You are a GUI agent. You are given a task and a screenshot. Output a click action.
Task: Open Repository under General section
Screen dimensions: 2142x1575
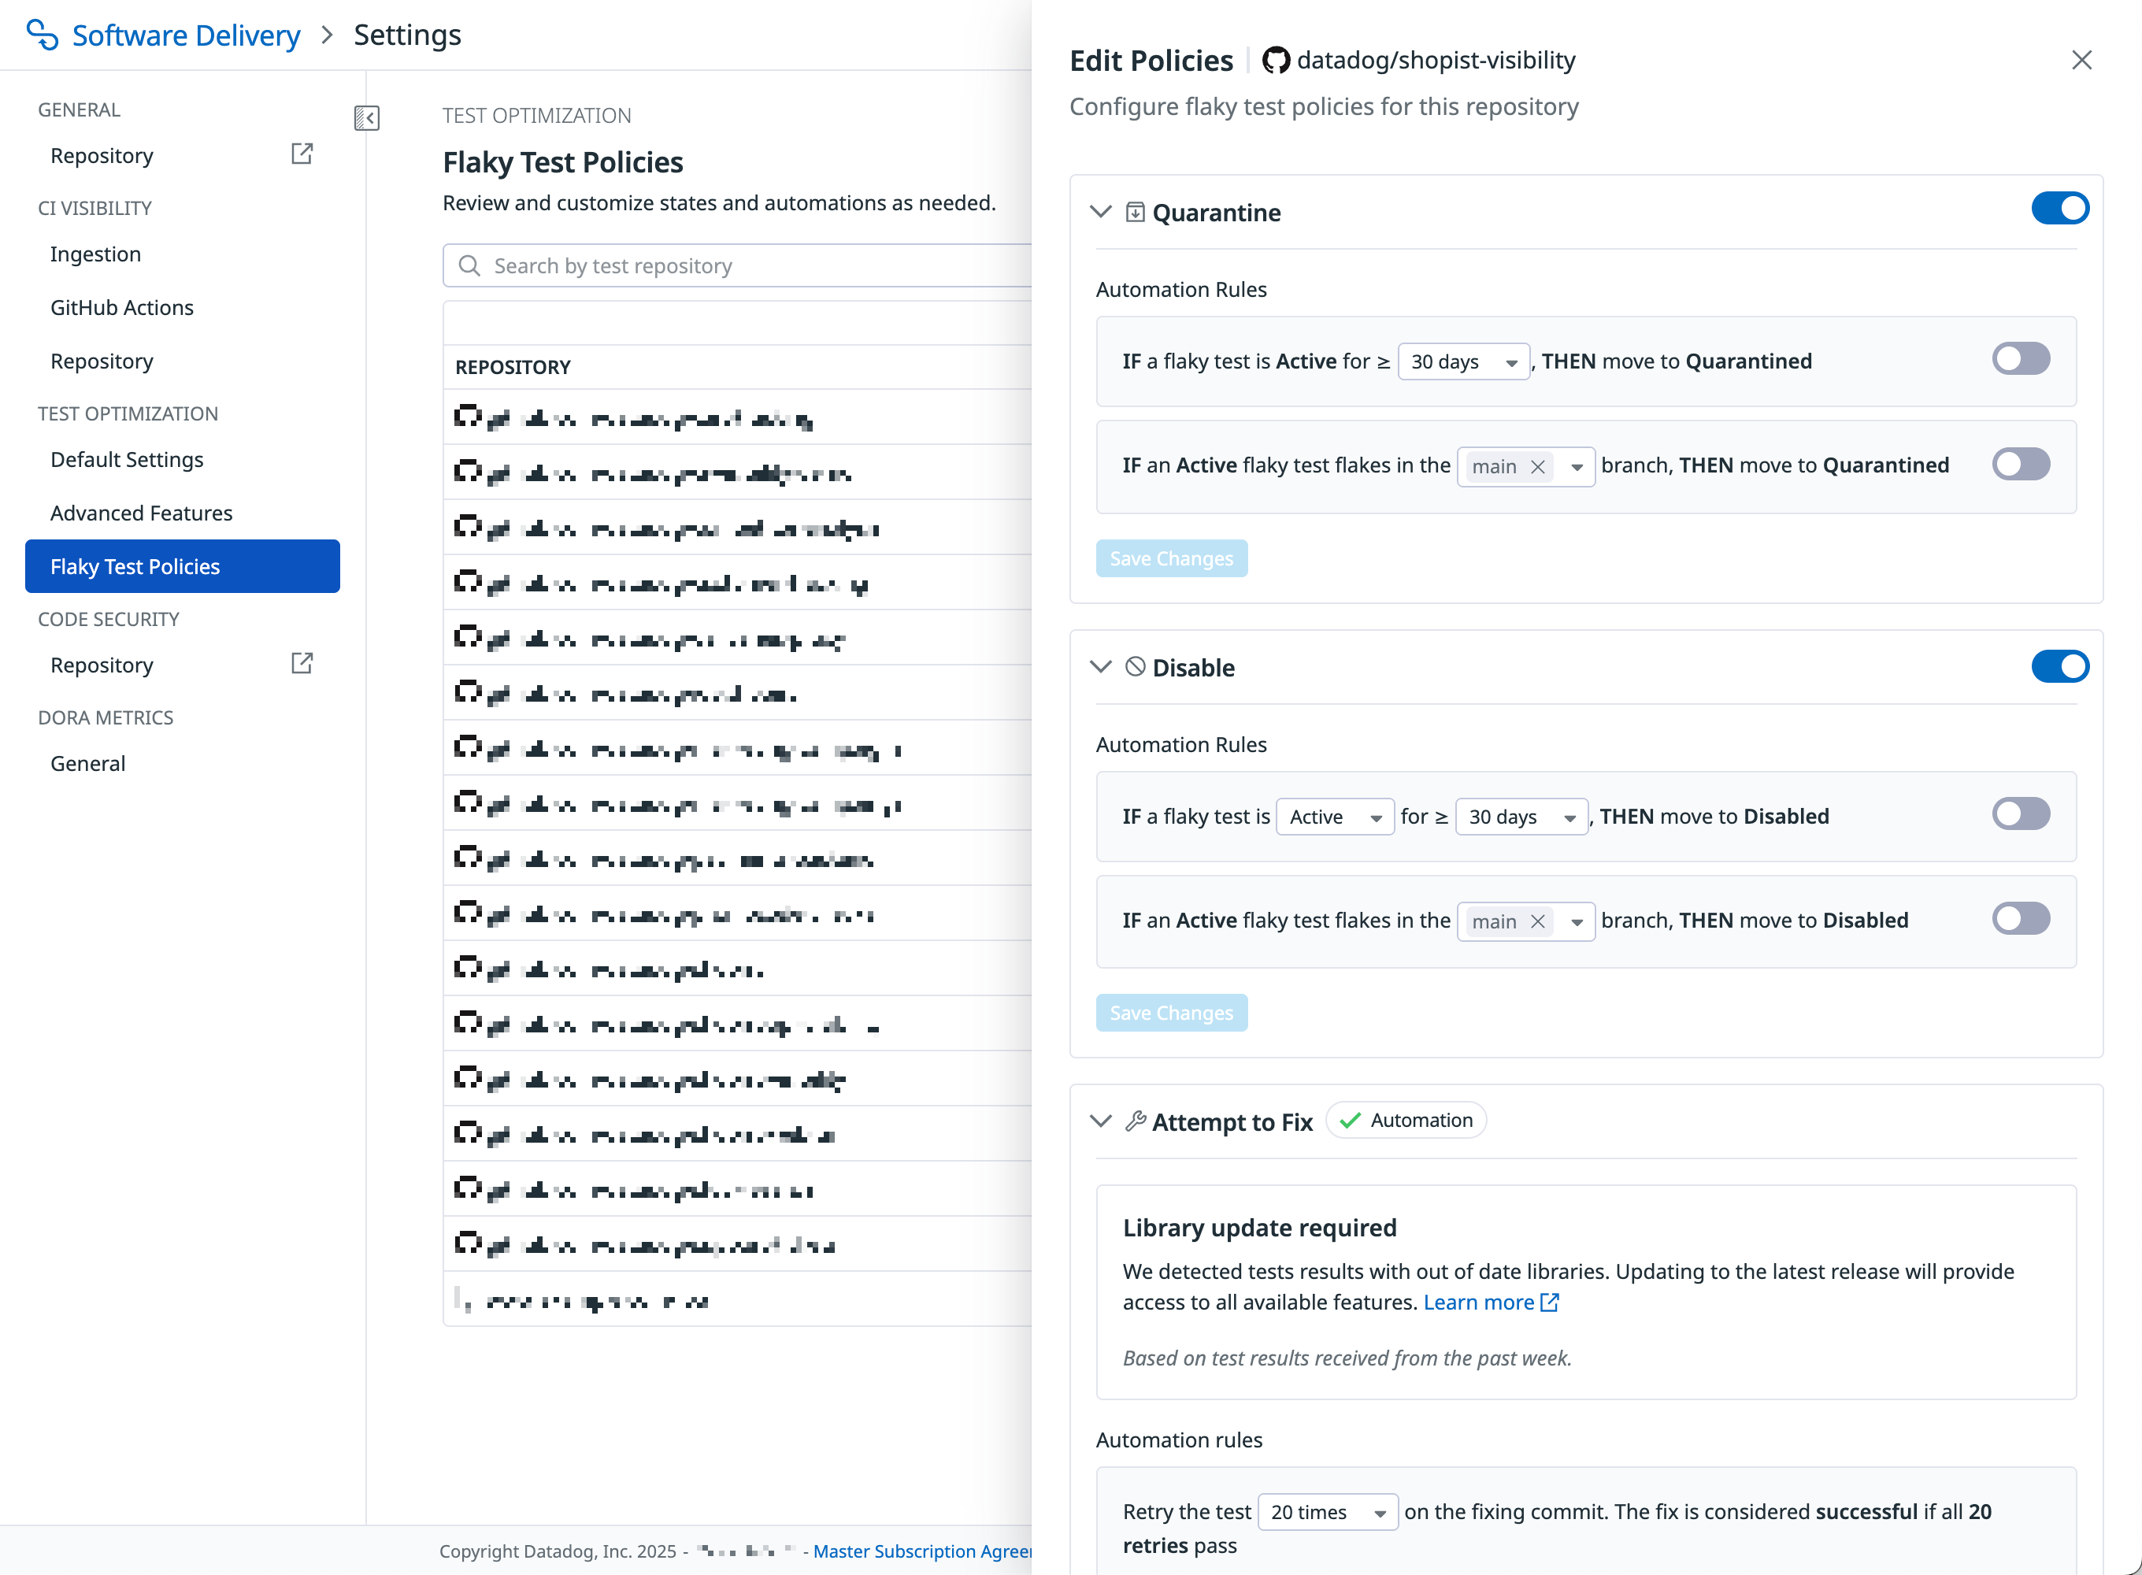pos(102,155)
